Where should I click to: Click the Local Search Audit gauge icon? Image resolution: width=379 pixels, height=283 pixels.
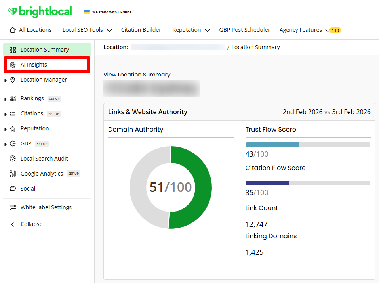[x=13, y=159]
